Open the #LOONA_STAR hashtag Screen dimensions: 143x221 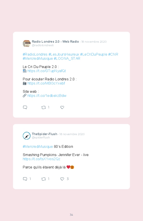coord(67,58)
